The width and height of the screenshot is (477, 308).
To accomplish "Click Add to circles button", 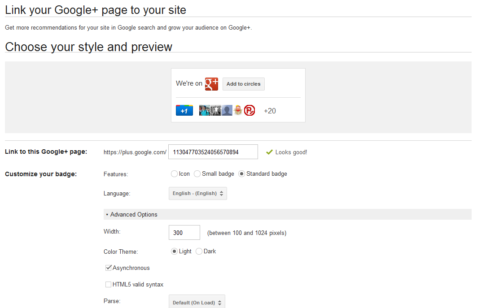I will (x=244, y=84).
